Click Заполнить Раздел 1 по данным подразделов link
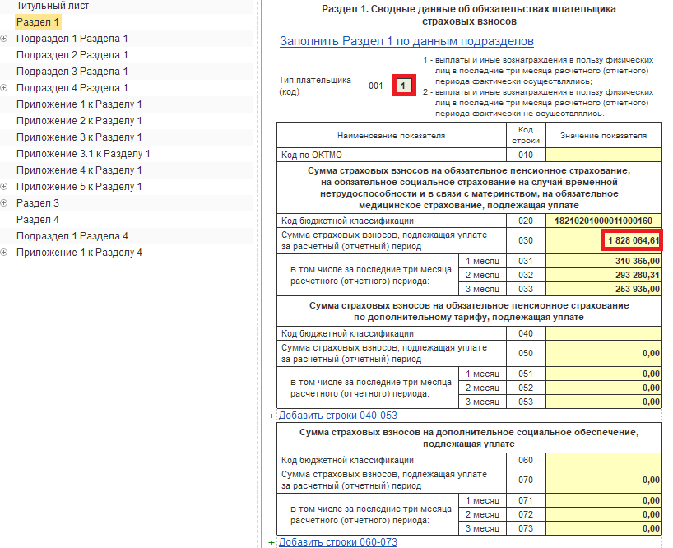This screenshot has width=673, height=548. tap(406, 41)
